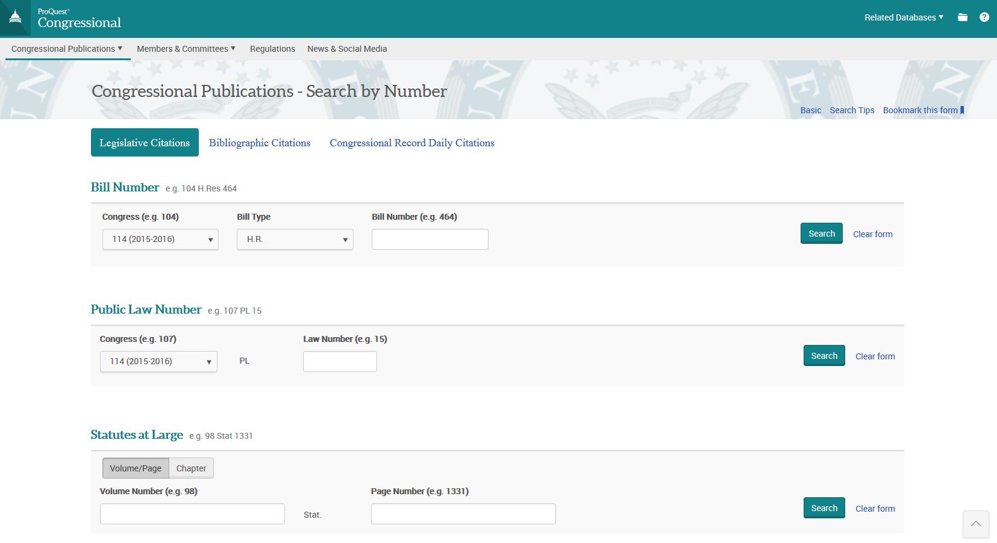
Task: Open the Congress dropdown under Public Law Number
Action: coord(158,361)
